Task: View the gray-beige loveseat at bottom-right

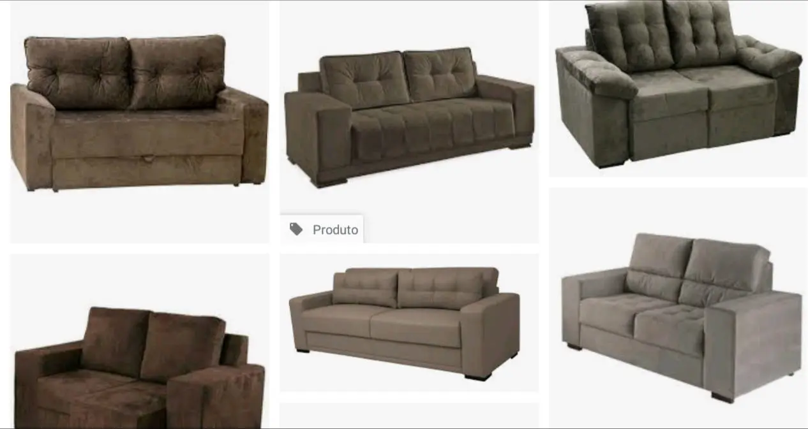Action: [678, 309]
